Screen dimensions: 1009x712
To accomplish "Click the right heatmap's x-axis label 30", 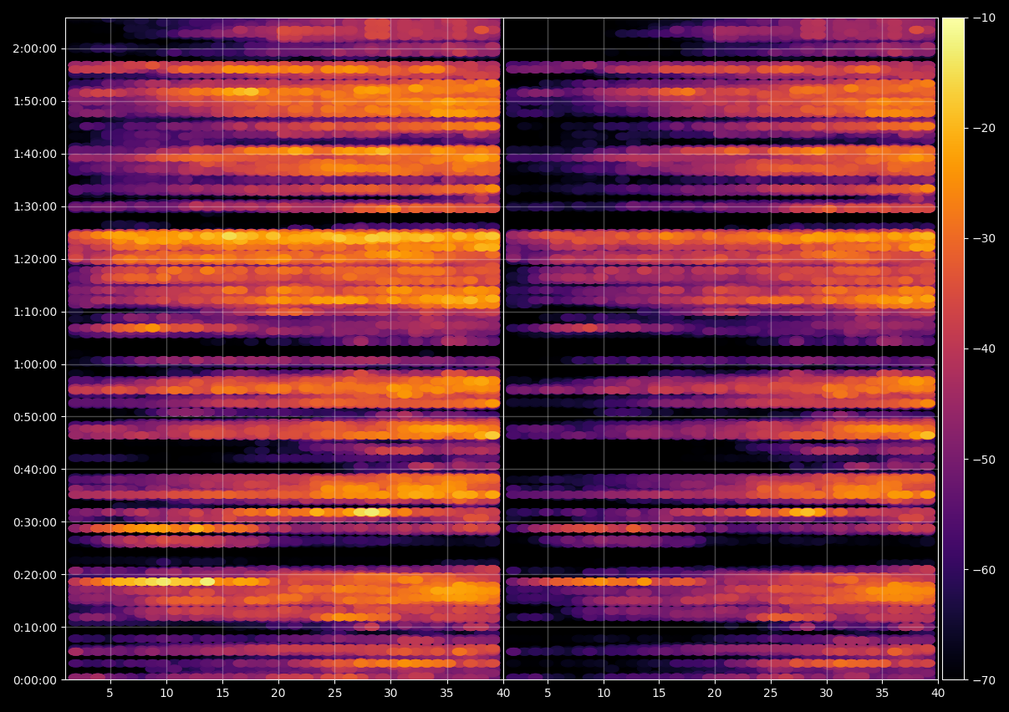I will pyautogui.click(x=826, y=694).
